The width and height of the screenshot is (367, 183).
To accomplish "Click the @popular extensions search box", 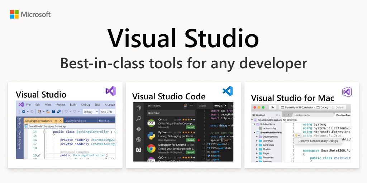I will coord(171,113).
